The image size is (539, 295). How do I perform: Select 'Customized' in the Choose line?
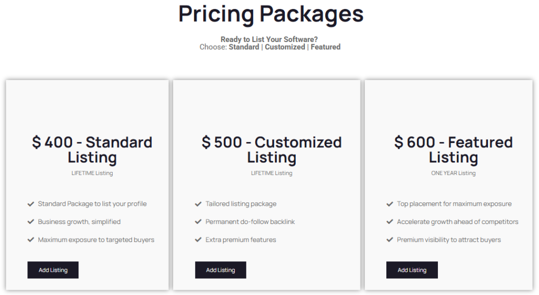[x=285, y=47]
